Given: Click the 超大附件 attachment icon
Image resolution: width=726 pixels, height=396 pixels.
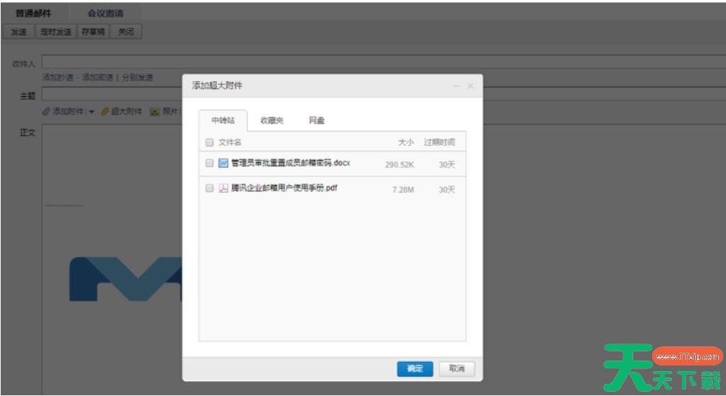Looking at the screenshot, I should [x=104, y=111].
